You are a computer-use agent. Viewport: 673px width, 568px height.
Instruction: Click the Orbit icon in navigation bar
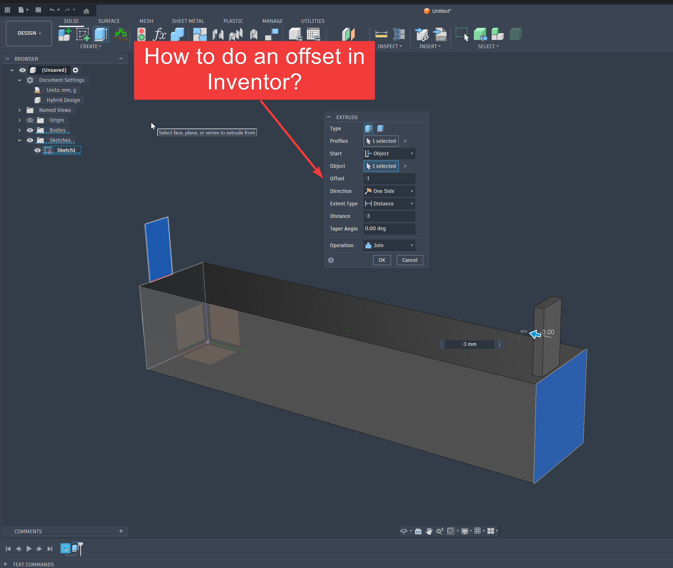tap(404, 531)
